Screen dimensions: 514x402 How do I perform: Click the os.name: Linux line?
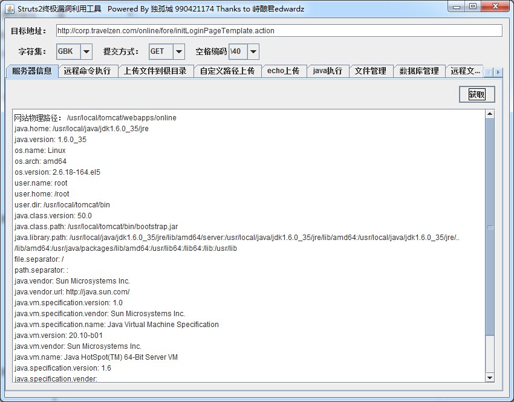(x=40, y=151)
